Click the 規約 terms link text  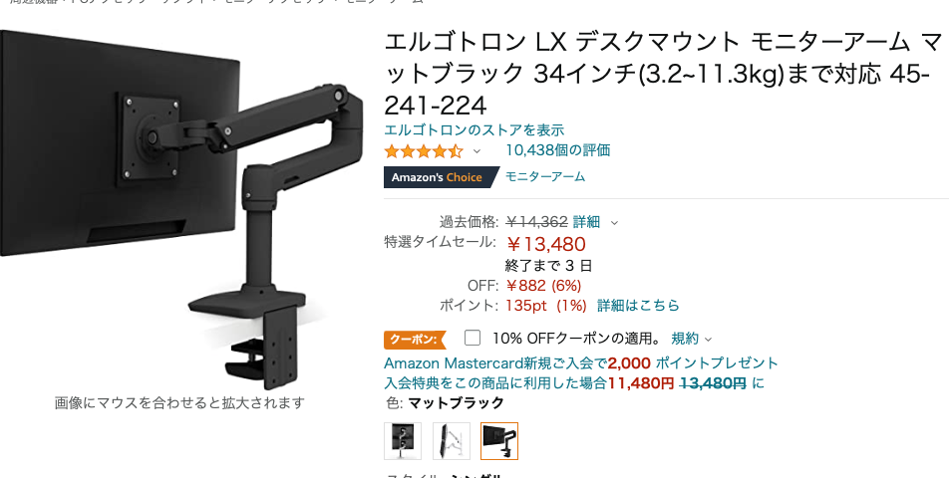pos(685,339)
